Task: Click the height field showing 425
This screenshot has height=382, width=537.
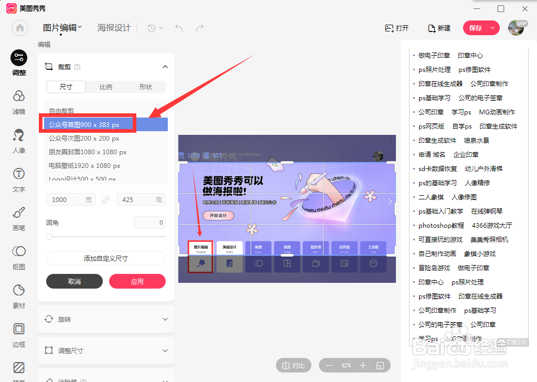Action: point(141,200)
